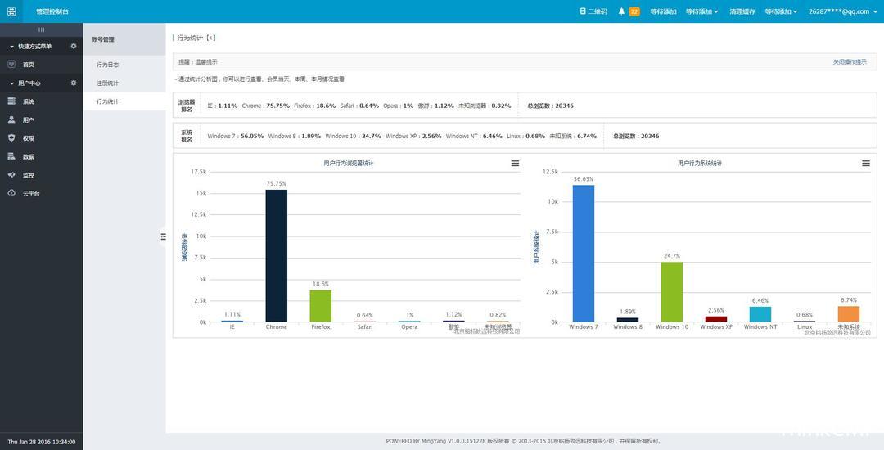This screenshot has width=884, height=450.
Task: Click the green Windows 10 bar
Action: 671,292
